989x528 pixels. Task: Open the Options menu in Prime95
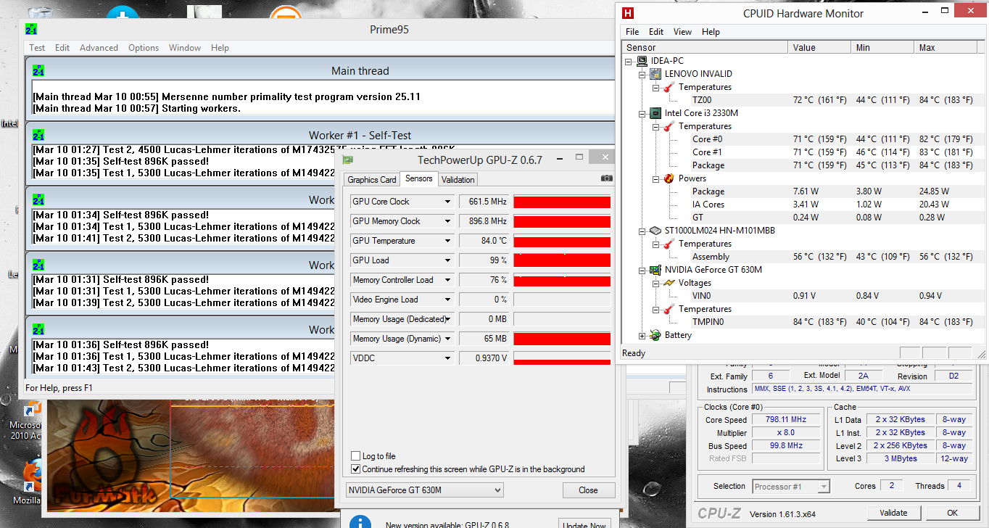(144, 48)
